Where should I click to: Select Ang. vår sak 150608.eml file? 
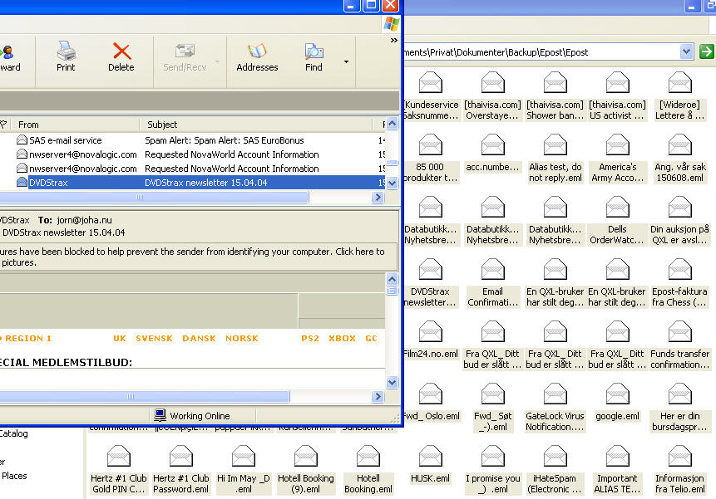pos(680,159)
